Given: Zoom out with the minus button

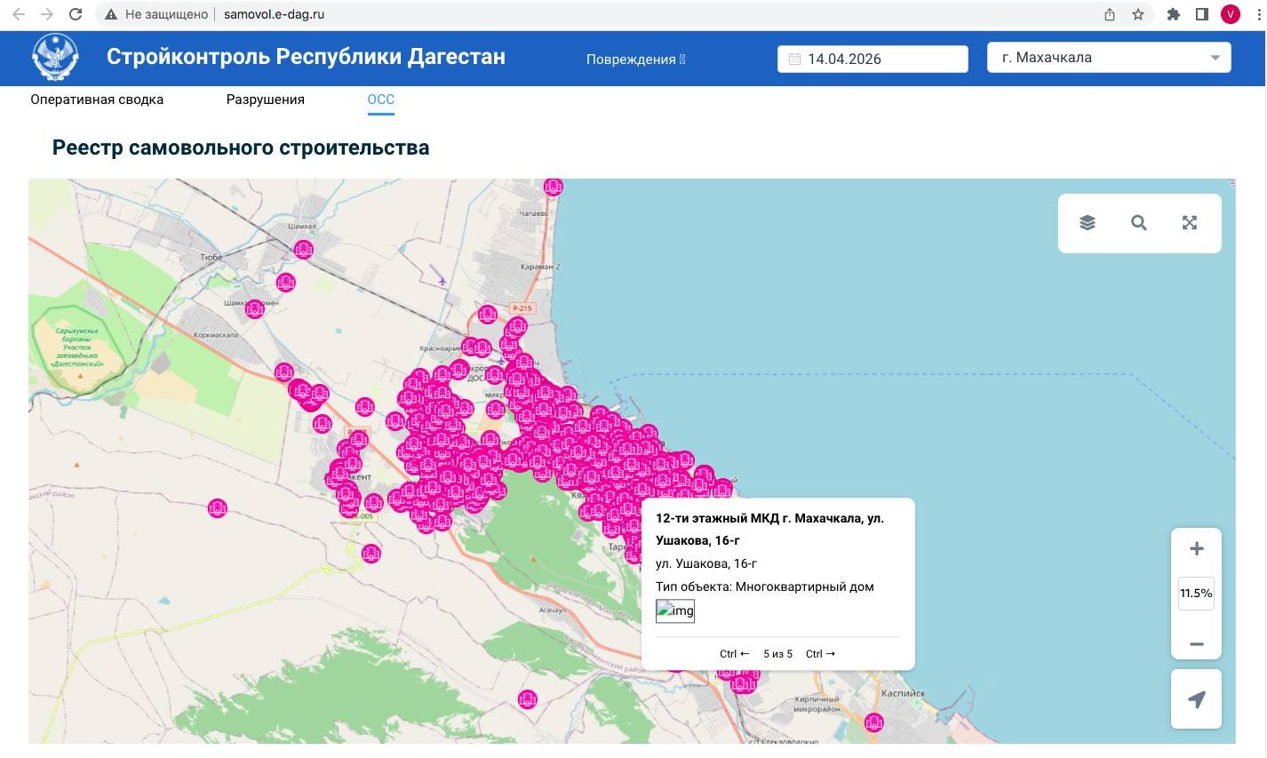Looking at the screenshot, I should (x=1196, y=644).
